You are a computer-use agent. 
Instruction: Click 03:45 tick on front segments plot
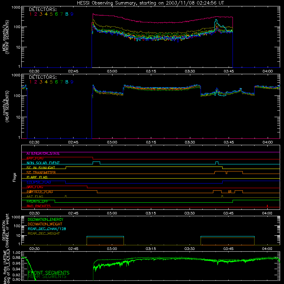[229, 71]
